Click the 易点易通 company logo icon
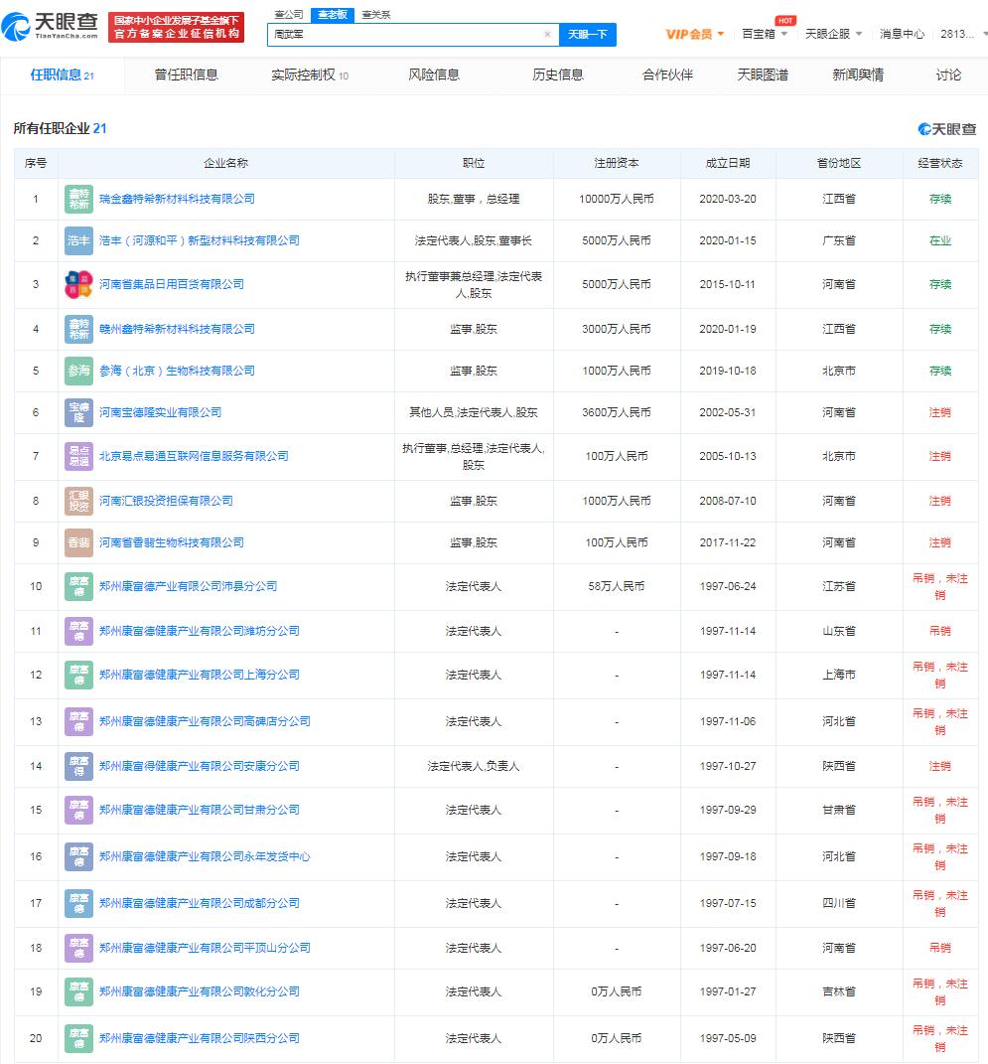 [78, 456]
